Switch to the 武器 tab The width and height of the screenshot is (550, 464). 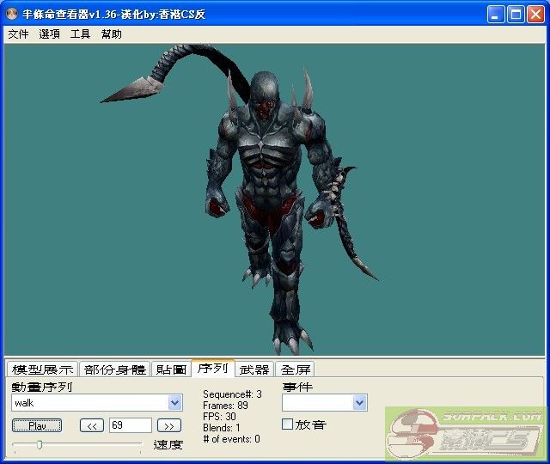(x=254, y=369)
